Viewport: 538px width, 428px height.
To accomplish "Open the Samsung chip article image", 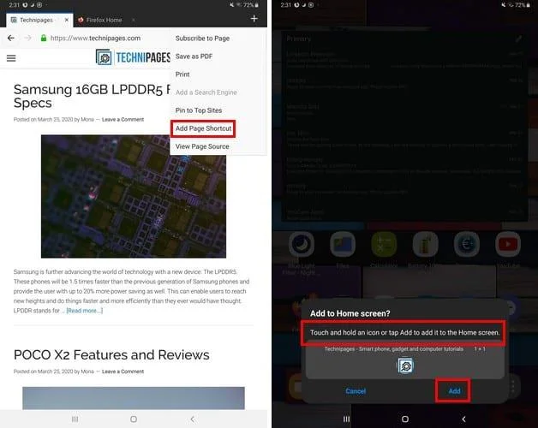I will (134, 196).
